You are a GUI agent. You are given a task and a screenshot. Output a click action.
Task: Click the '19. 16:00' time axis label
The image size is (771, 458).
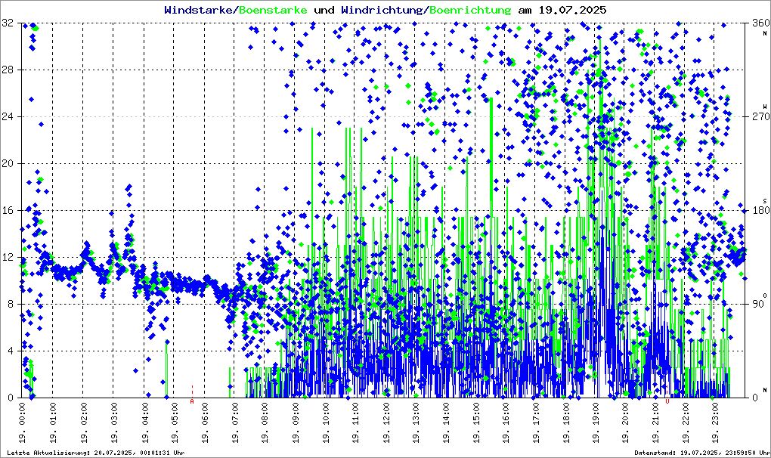point(506,422)
